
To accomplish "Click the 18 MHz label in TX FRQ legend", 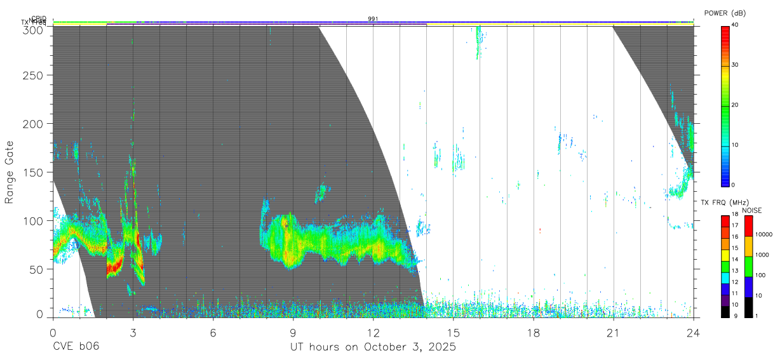I will [734, 215].
